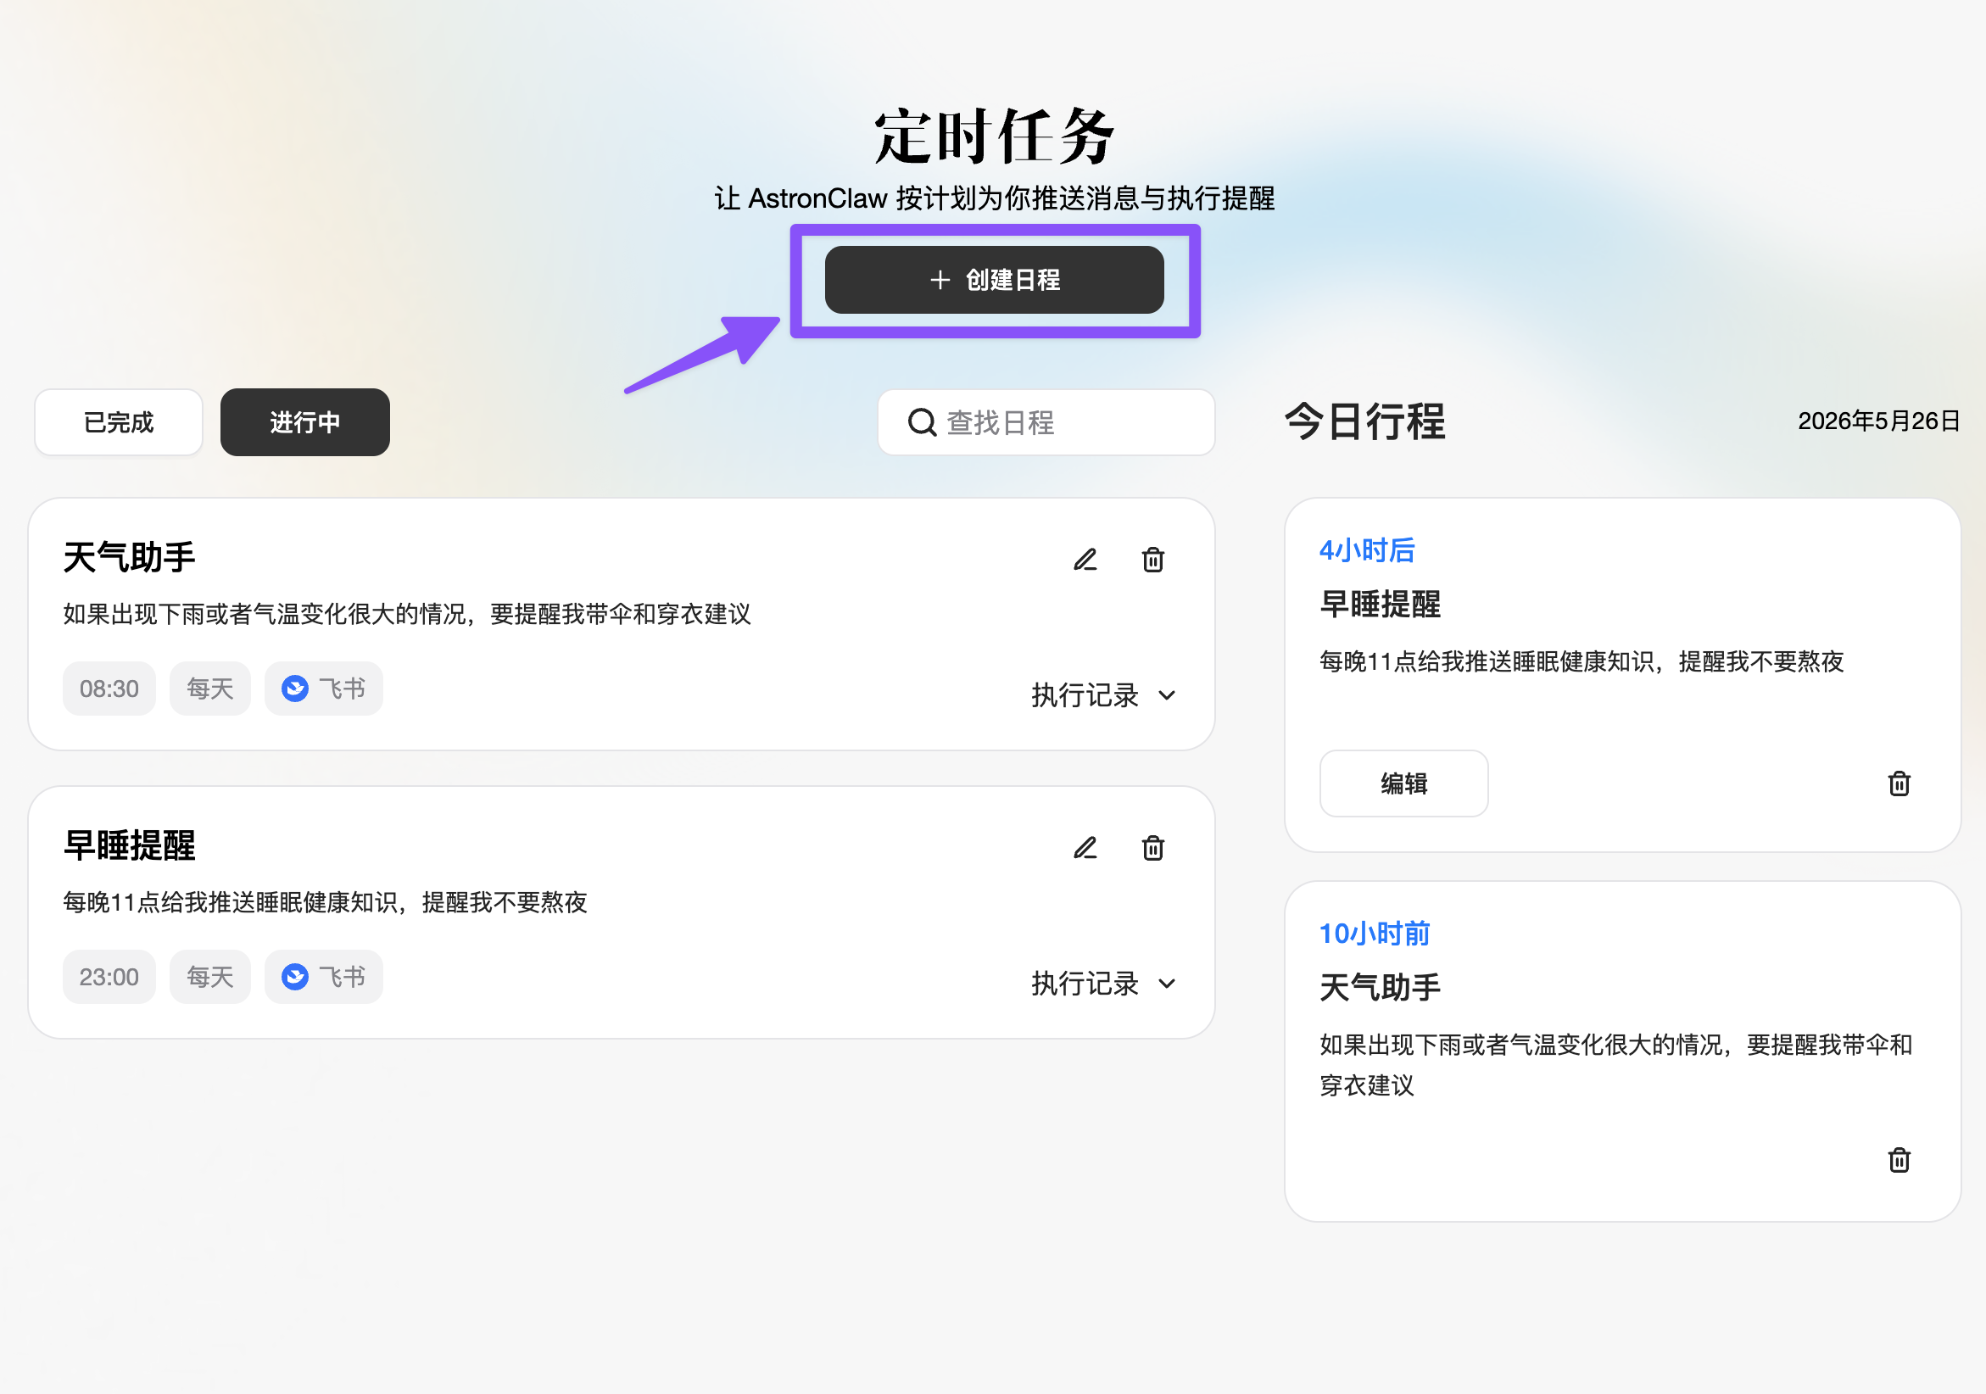Edit the 天气助手 task with pencil icon

1085,560
